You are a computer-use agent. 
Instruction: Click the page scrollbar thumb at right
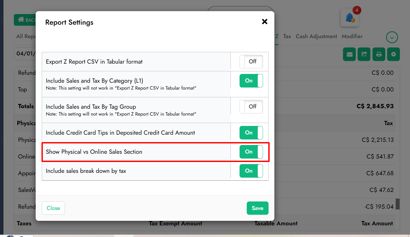[x=398, y=204]
